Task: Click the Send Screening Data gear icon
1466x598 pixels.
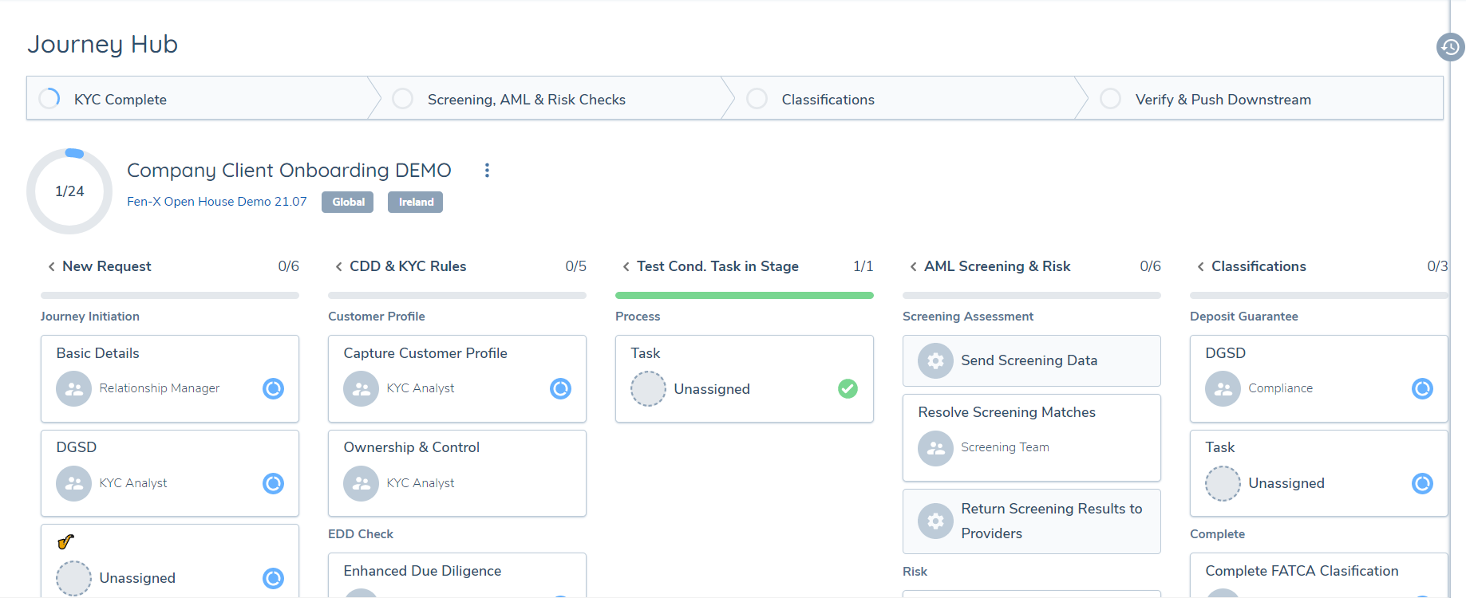Action: tap(935, 360)
